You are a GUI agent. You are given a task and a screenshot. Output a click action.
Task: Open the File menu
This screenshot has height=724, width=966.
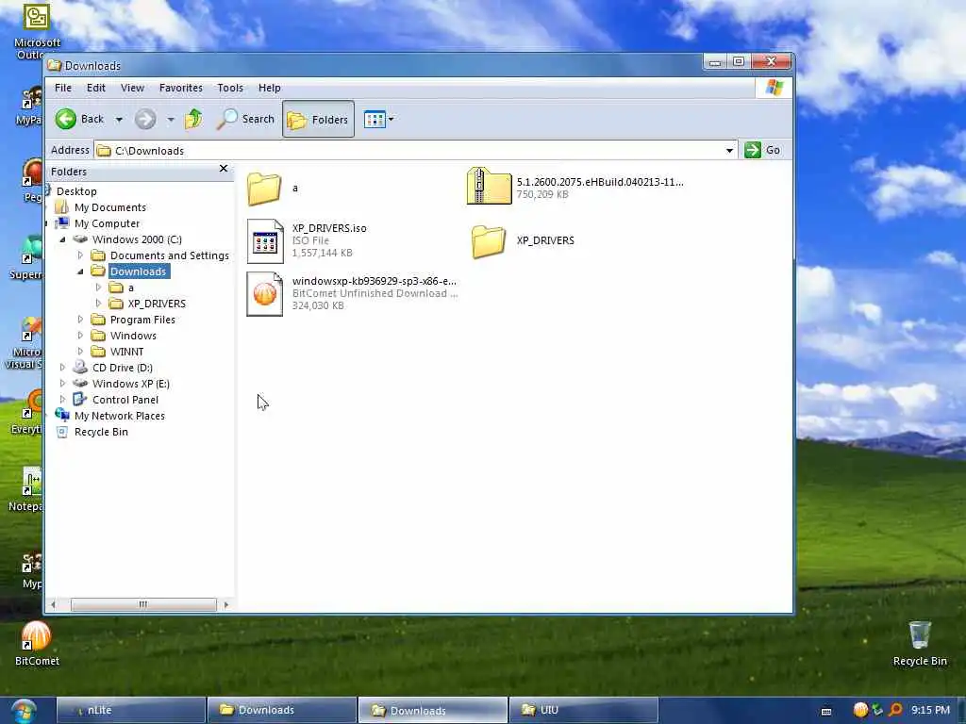pos(63,88)
